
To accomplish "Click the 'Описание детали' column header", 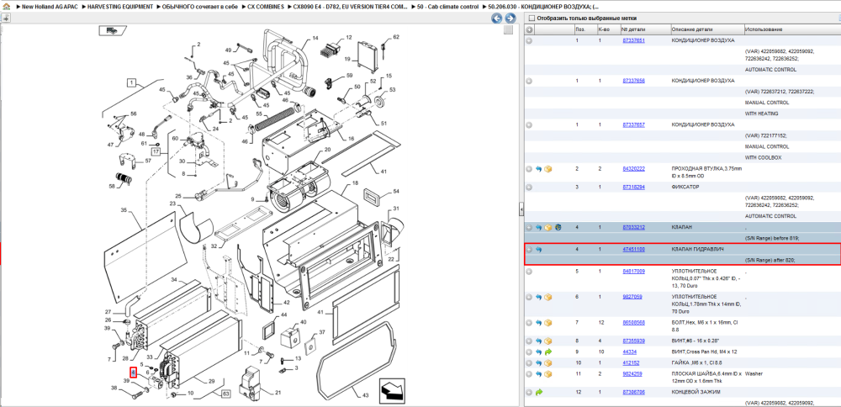I will pos(706,29).
